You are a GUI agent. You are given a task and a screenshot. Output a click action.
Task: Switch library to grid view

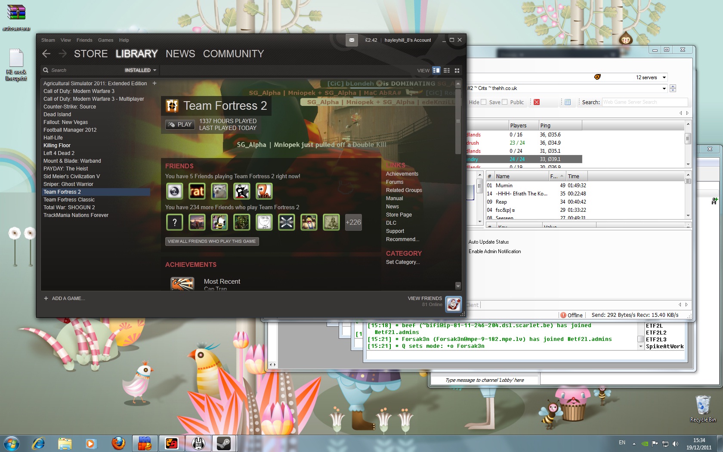[457, 70]
